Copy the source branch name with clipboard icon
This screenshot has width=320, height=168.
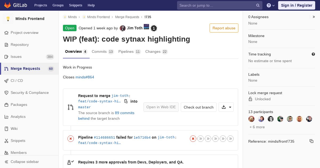click(126, 101)
